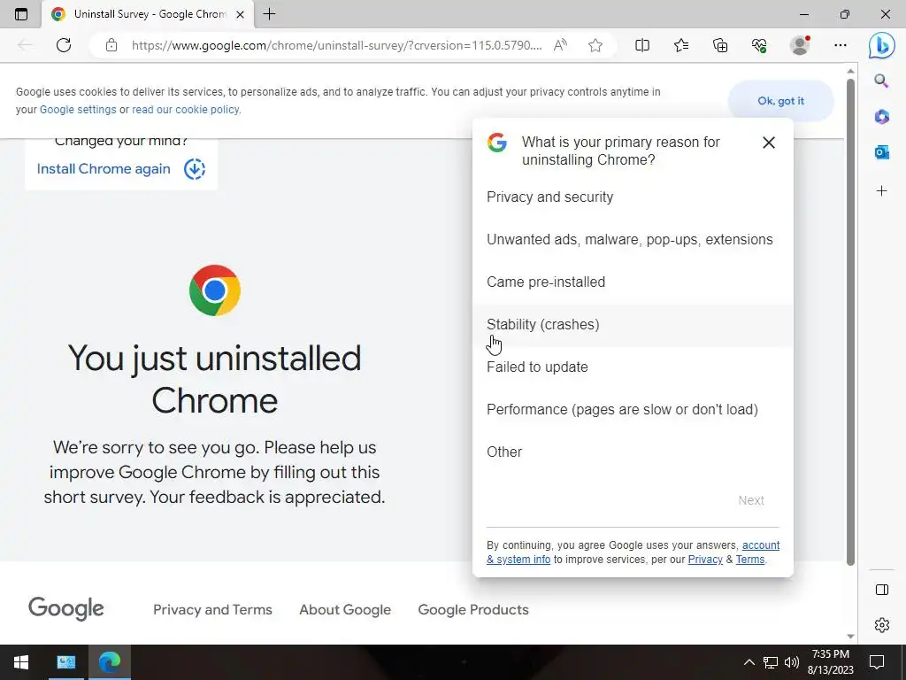The width and height of the screenshot is (906, 680).
Task: Open volume tray icon
Action: tap(792, 662)
